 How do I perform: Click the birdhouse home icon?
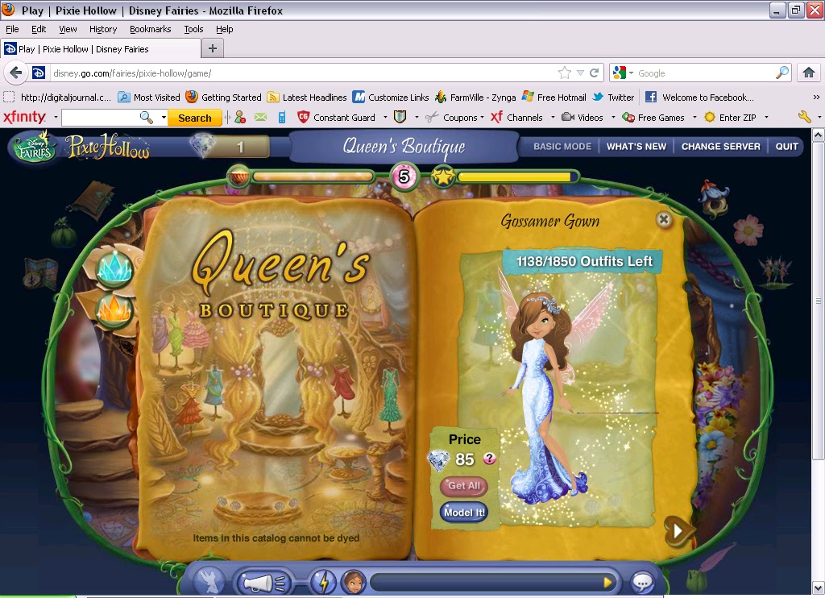(x=715, y=198)
